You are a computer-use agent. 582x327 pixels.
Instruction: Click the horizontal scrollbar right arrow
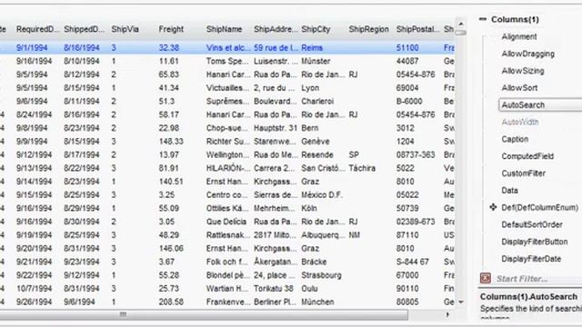(x=447, y=315)
